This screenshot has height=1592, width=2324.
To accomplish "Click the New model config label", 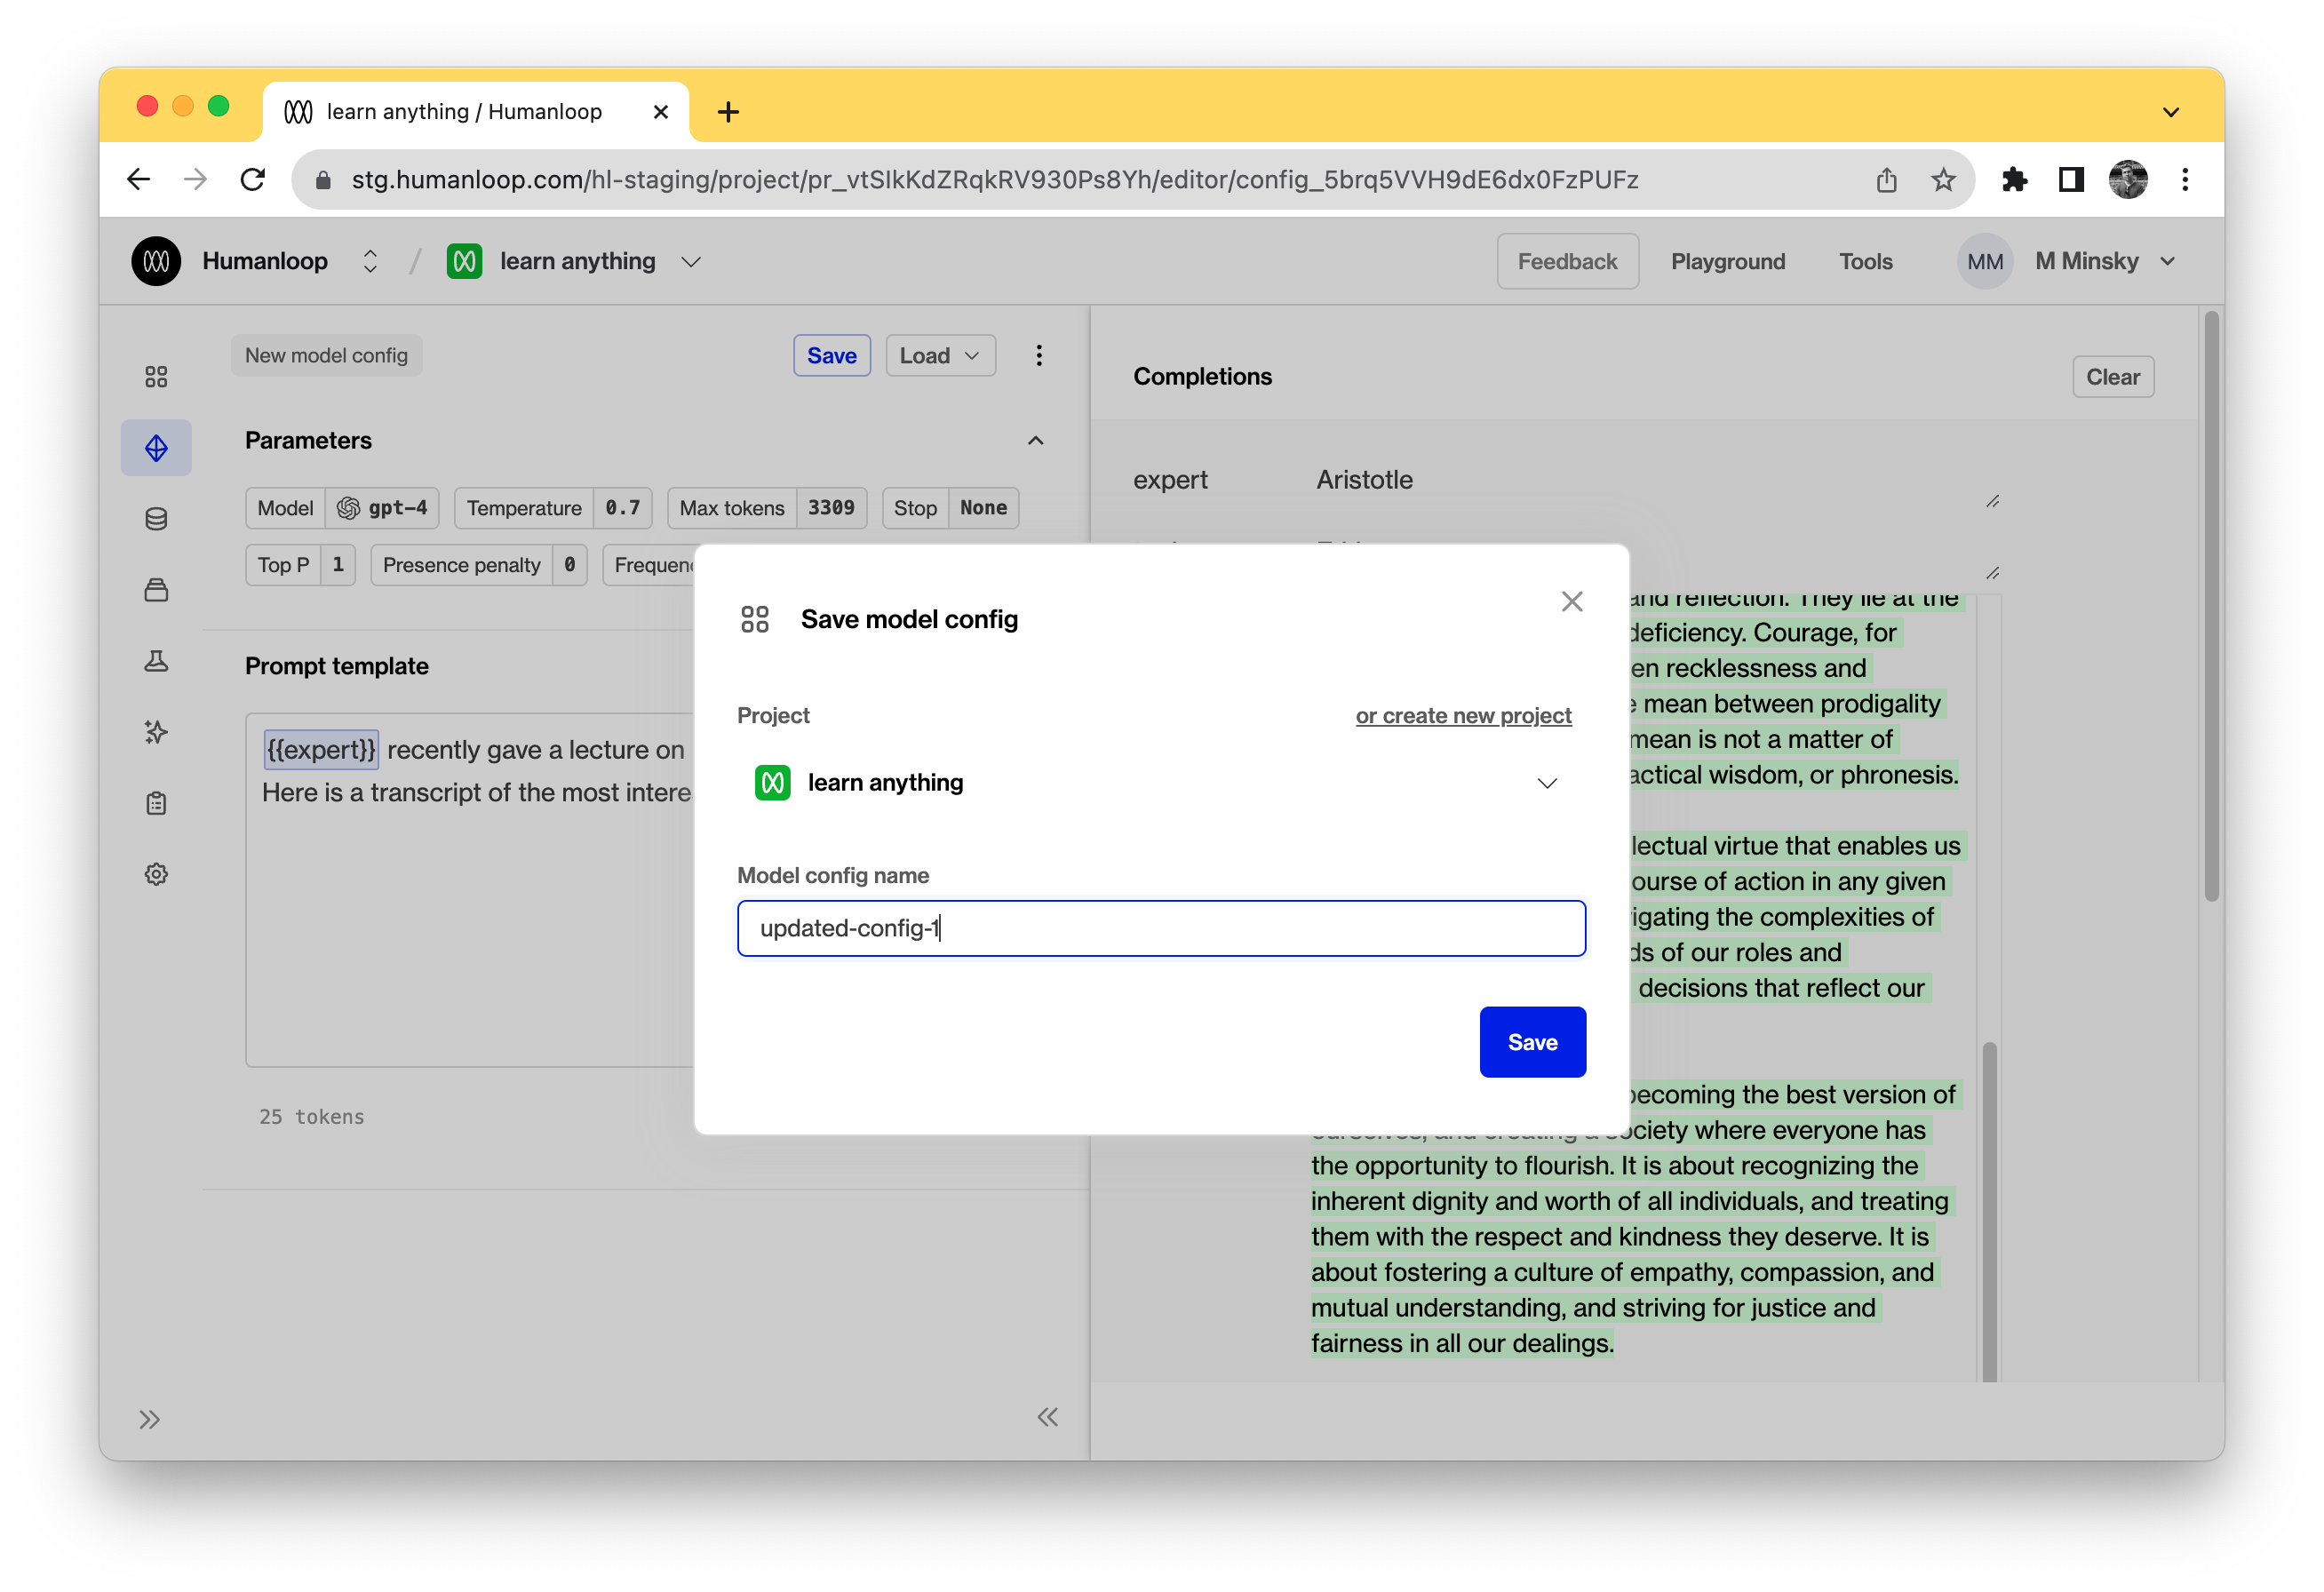I will point(326,355).
